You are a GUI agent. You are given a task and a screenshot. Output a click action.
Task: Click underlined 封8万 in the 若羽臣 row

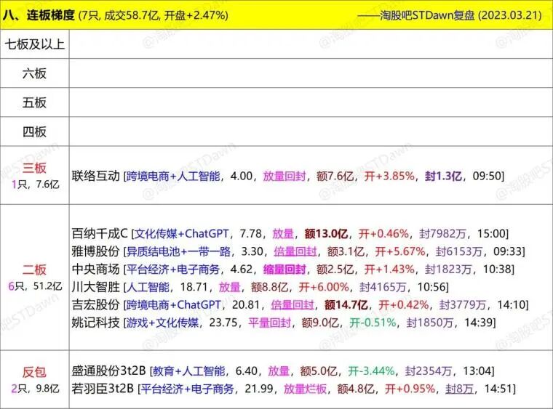pos(460,389)
